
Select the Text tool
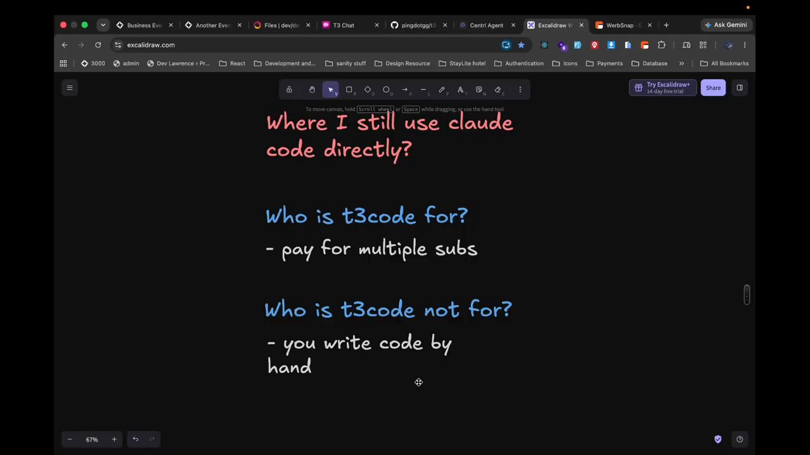point(461,90)
